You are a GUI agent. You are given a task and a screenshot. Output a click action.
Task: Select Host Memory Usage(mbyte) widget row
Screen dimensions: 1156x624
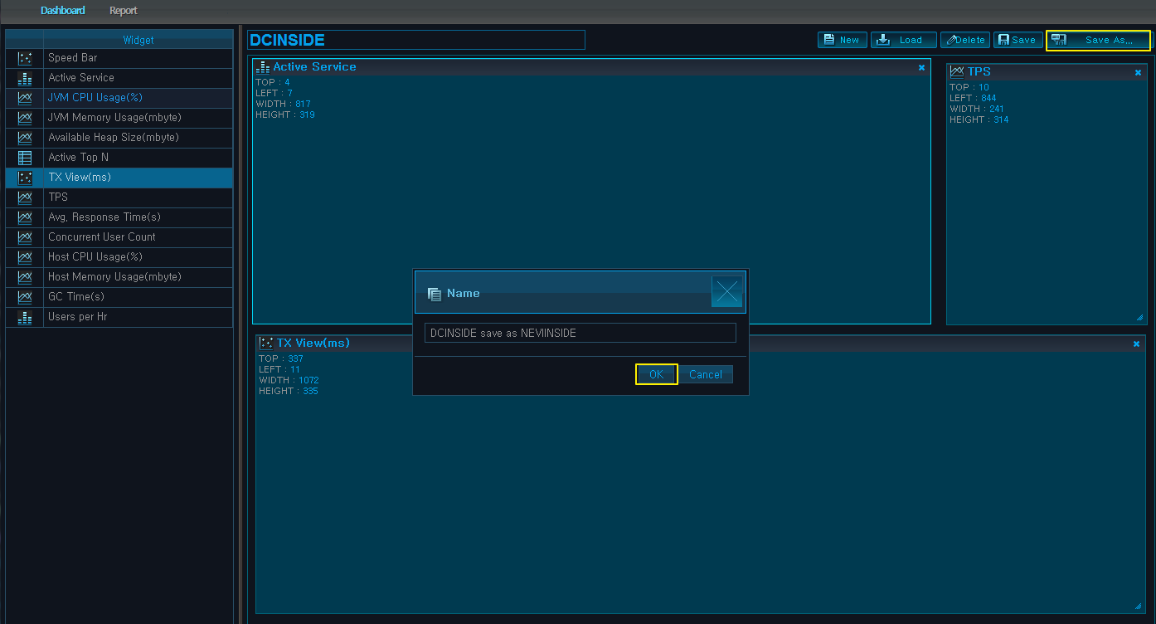click(119, 277)
